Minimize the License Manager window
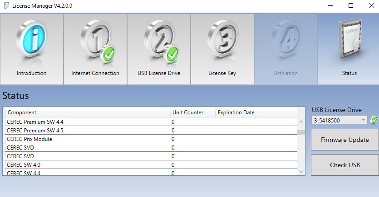 [330, 5]
